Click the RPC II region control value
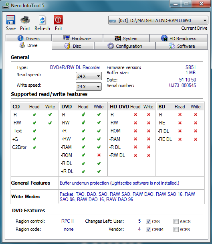The width and height of the screenshot is (212, 244). (67, 221)
